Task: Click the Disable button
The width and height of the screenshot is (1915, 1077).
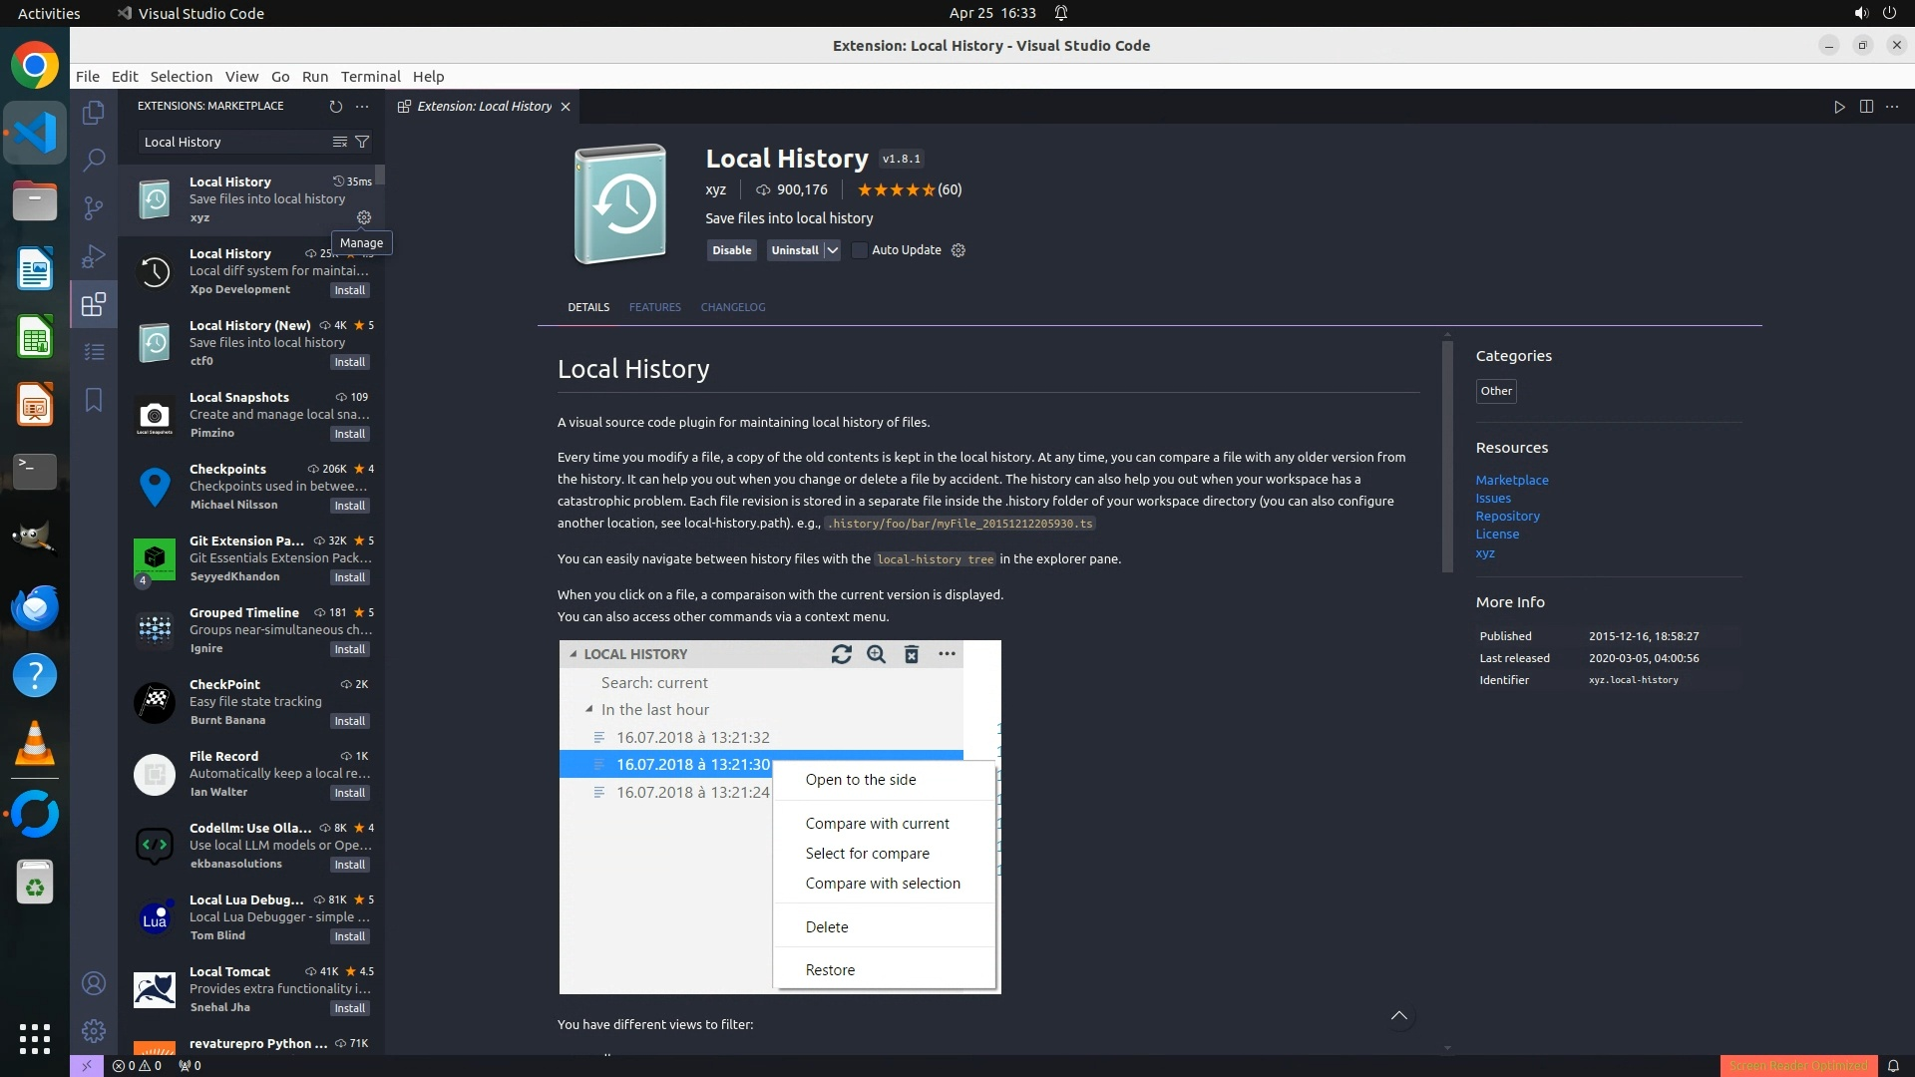Action: pos(731,250)
